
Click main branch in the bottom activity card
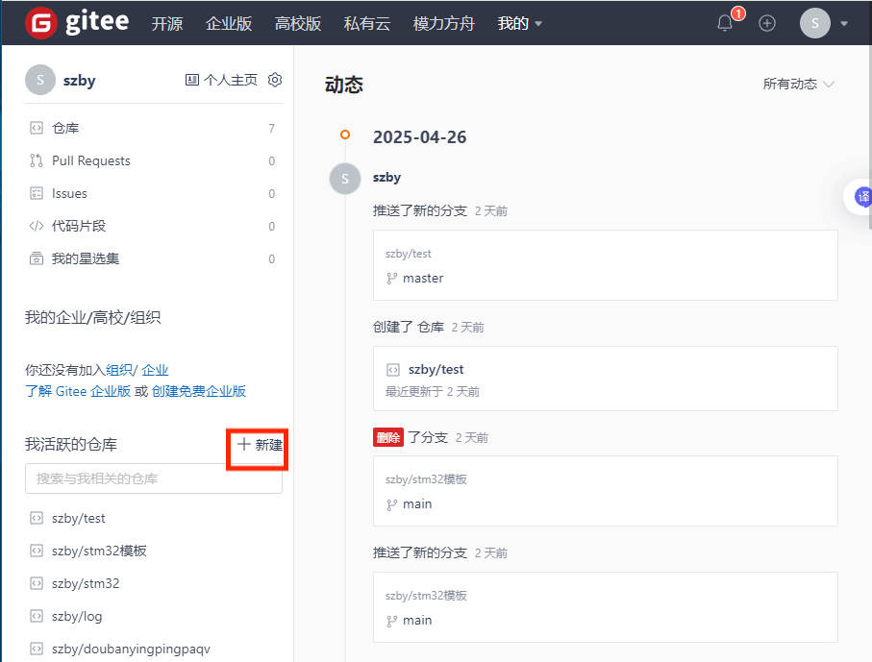[417, 621]
